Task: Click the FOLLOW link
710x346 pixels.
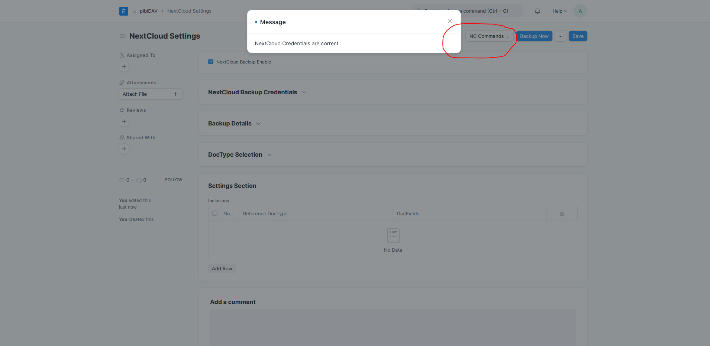Action: pos(174,180)
